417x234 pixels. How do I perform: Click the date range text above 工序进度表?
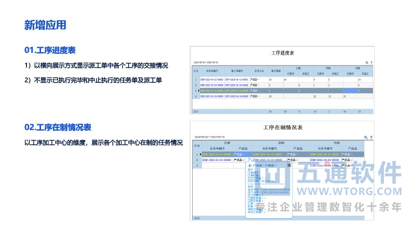click(206, 62)
